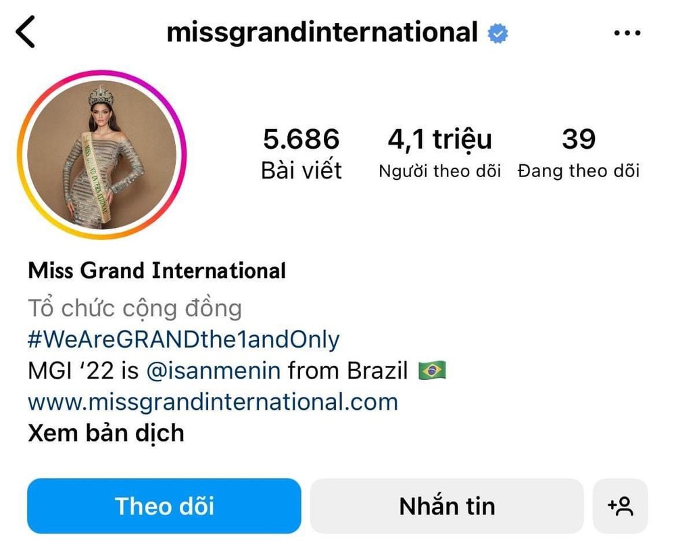Tap the Bài viết label under posts
The height and width of the screenshot is (547, 676).
[301, 170]
